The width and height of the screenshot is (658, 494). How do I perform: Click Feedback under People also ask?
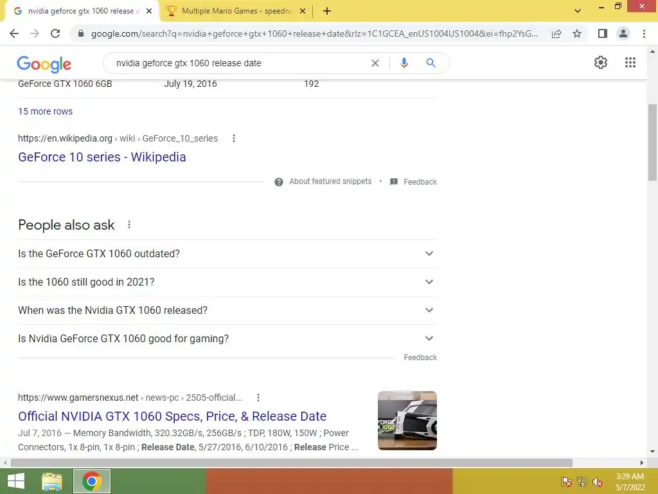pos(420,358)
